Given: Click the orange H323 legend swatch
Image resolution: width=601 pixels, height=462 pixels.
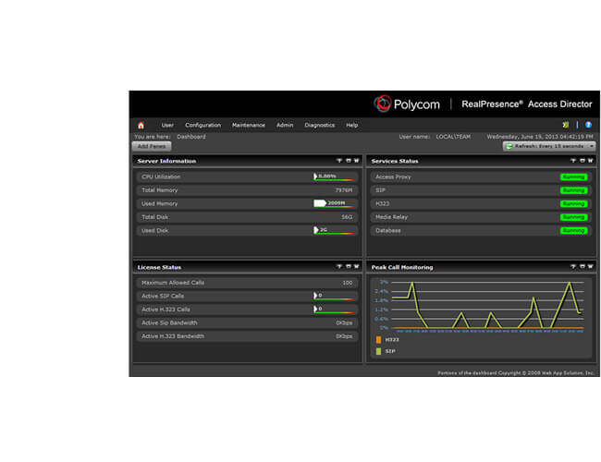Looking at the screenshot, I should coord(378,340).
